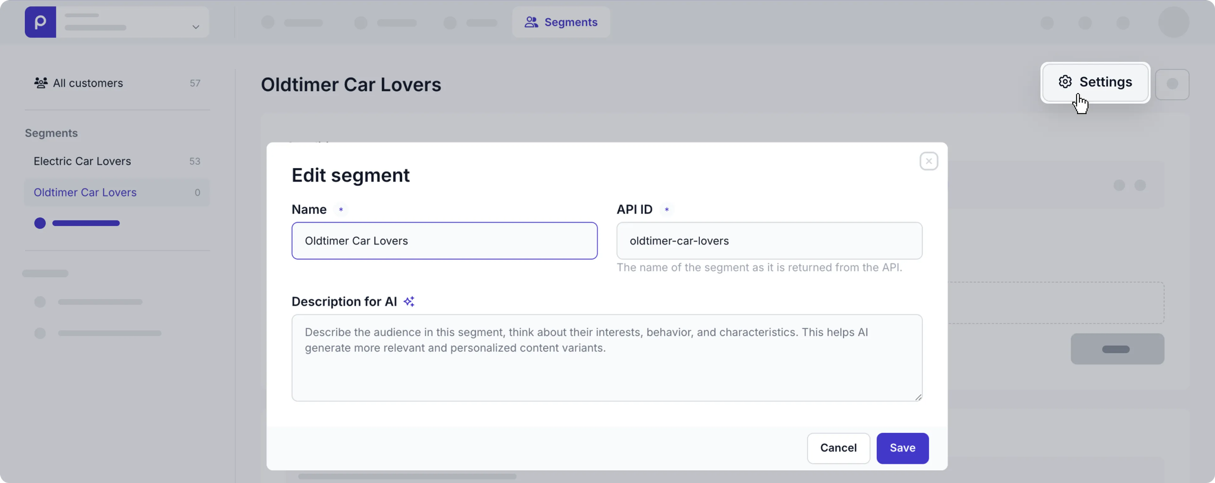Select the Oldtimer Car Lovers segment entry
This screenshot has height=483, width=1215.
point(85,192)
